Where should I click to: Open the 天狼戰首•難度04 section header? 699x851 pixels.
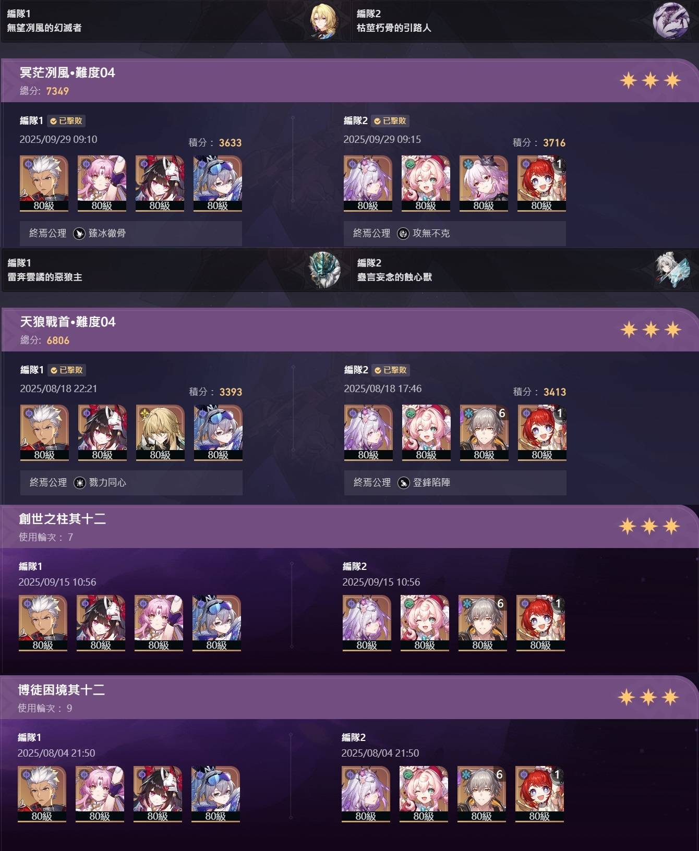pos(349,330)
